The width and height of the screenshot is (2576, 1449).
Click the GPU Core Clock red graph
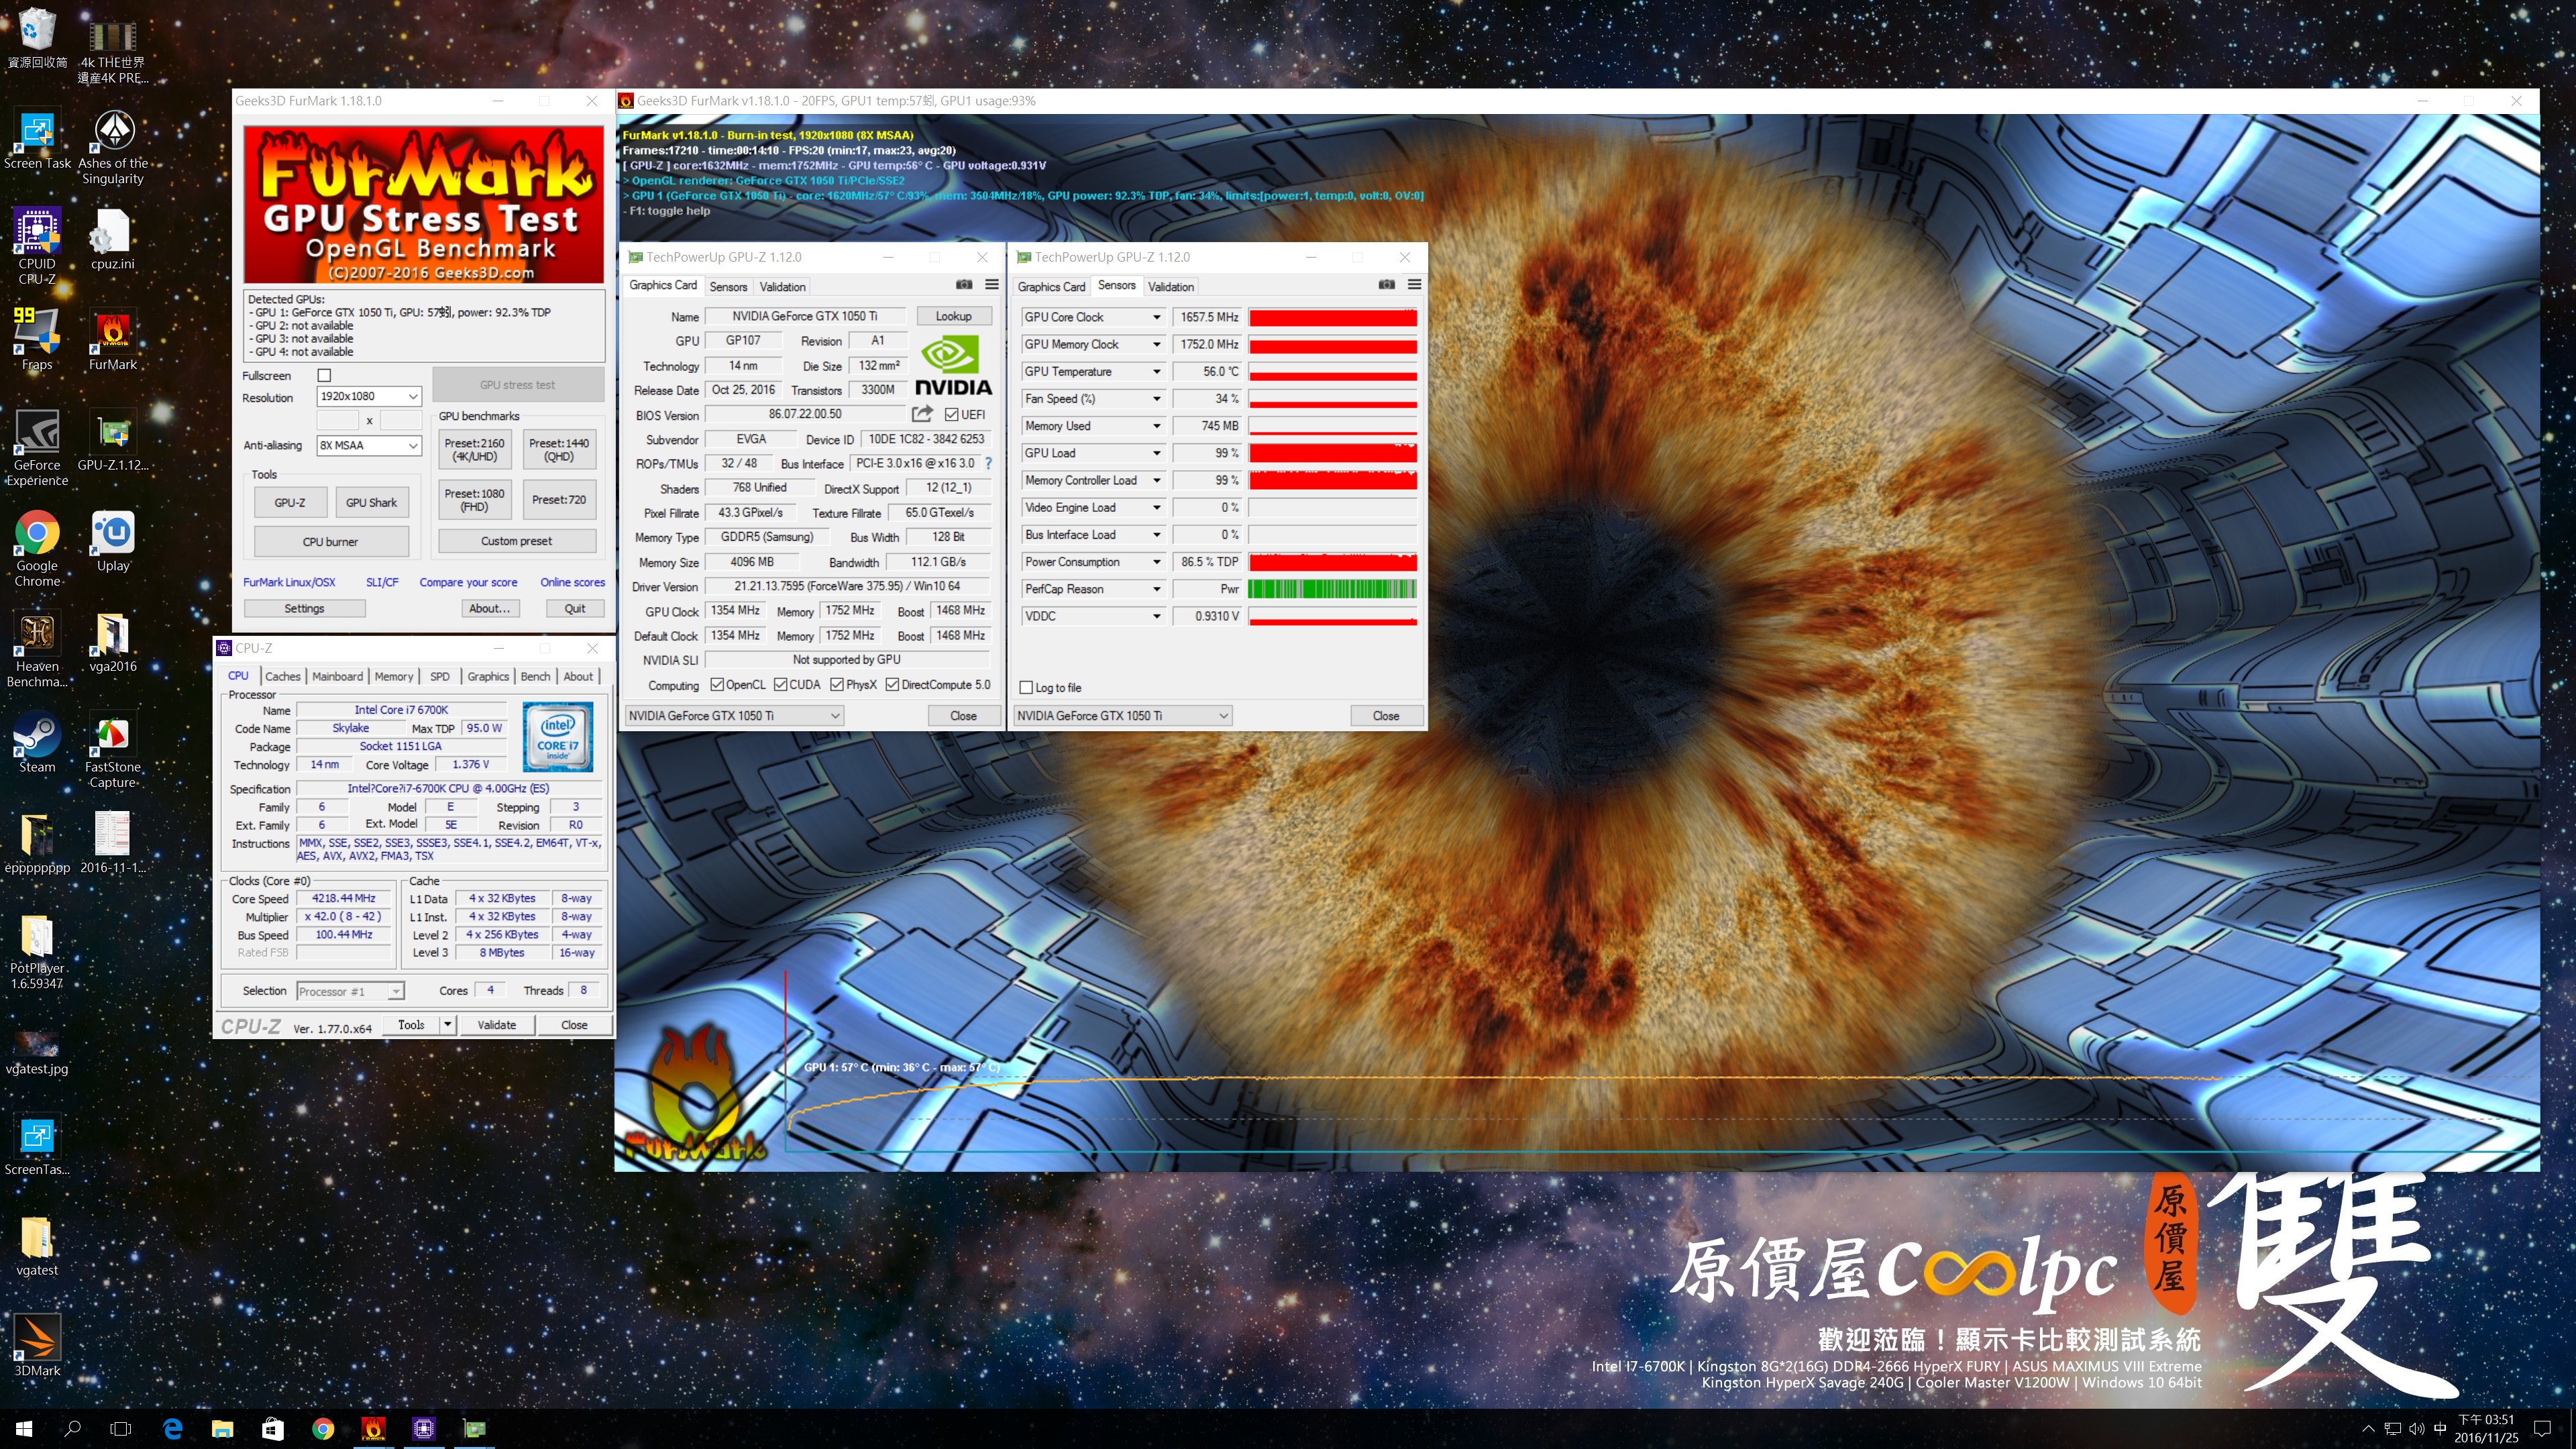click(1332, 317)
